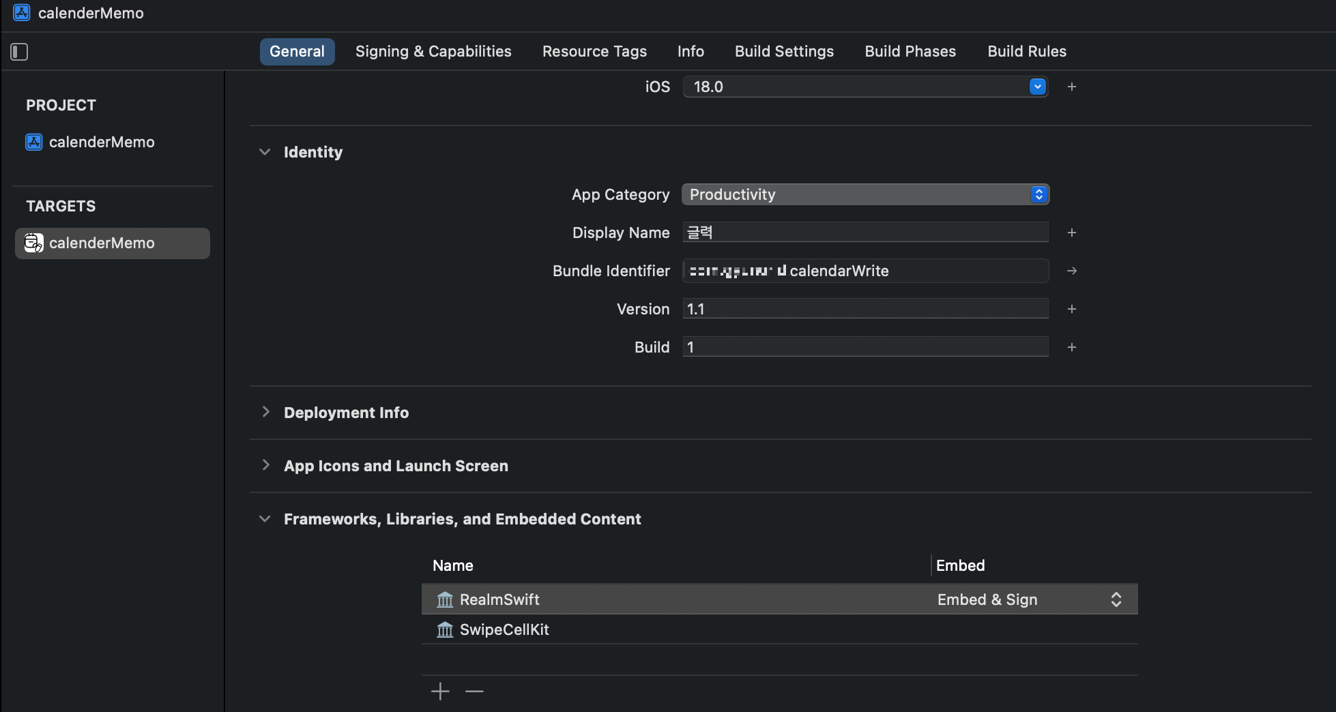Click the plus icon beside Build

point(1072,347)
